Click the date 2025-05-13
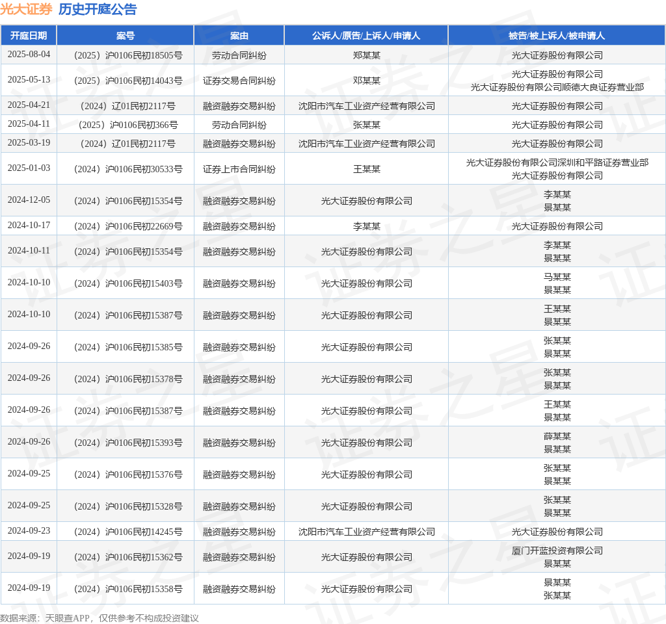This screenshot has height=624, width=666. 29,80
